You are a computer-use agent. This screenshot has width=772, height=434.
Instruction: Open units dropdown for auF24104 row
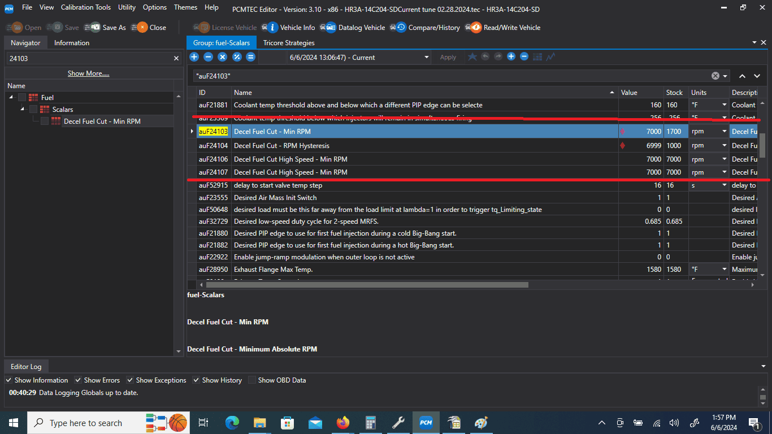coord(724,146)
